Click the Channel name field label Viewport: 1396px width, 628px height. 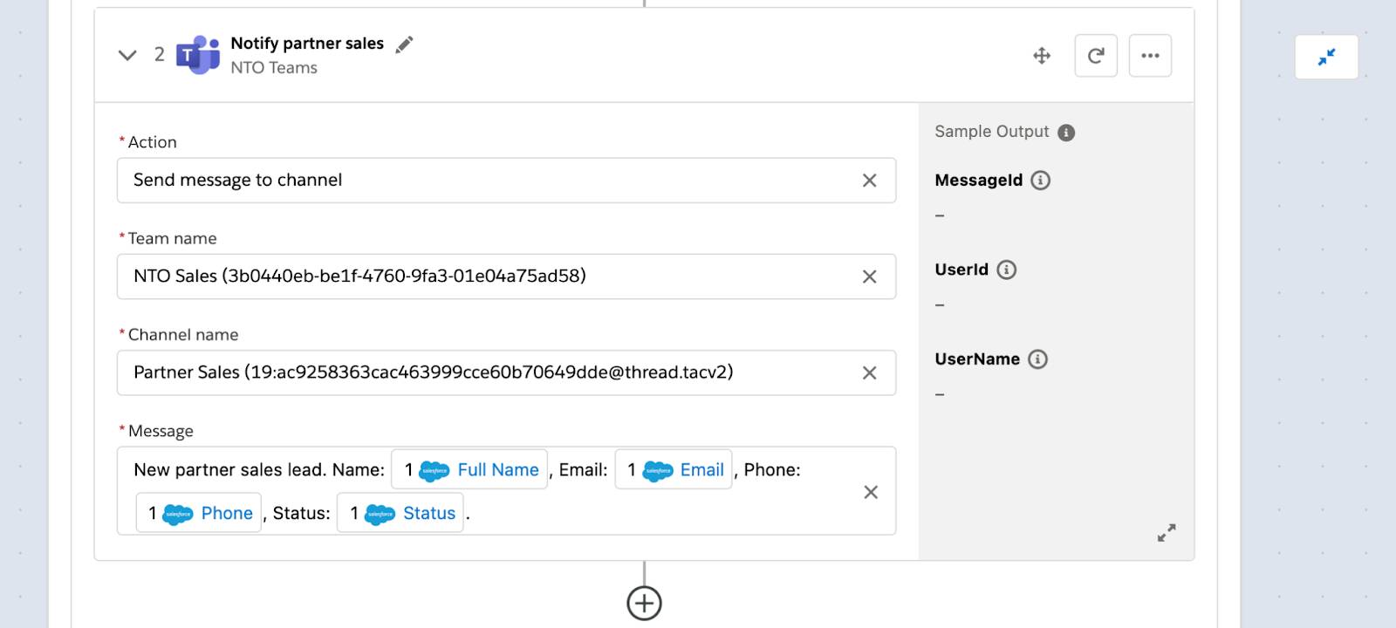point(183,335)
